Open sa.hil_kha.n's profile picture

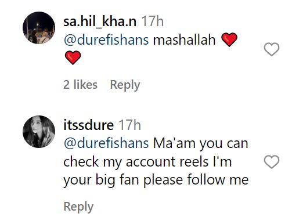[39, 28]
